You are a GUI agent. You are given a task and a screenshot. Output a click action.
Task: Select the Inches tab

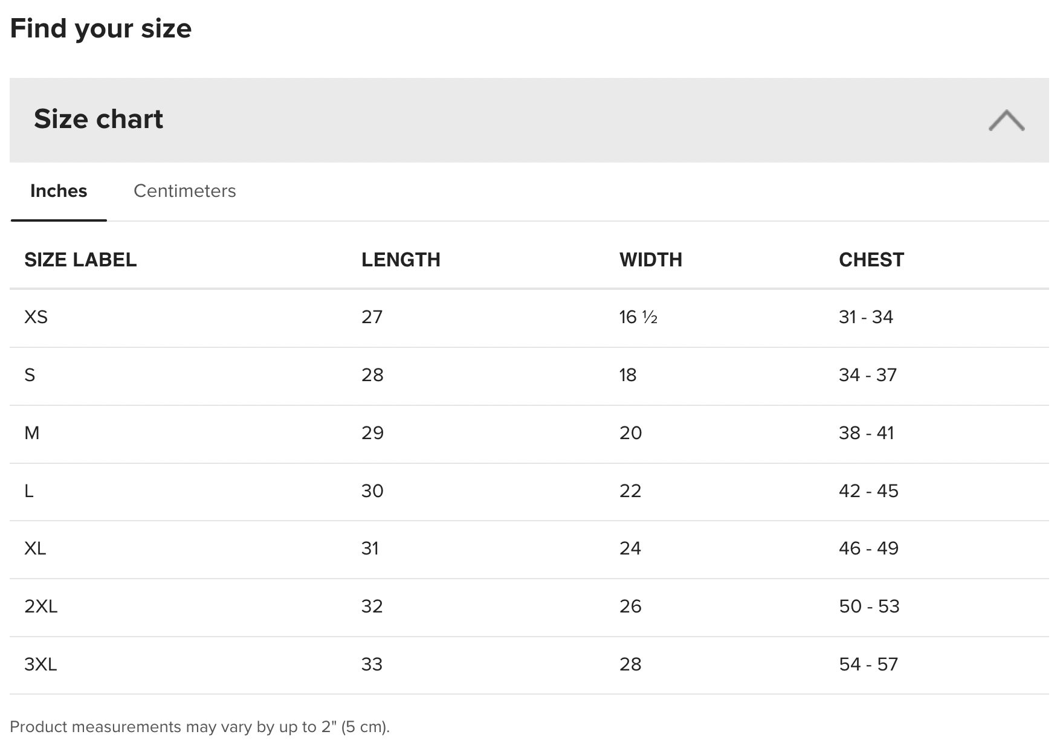(59, 191)
